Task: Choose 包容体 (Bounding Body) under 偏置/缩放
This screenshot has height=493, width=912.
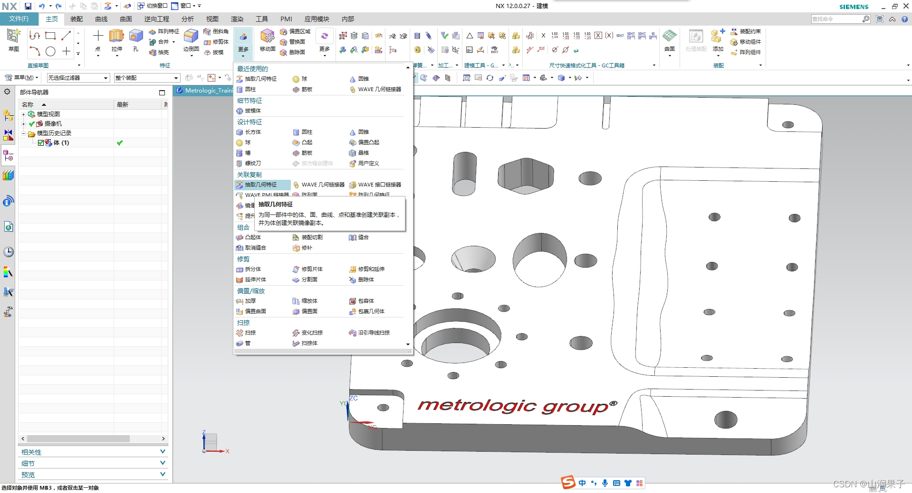Action: tap(362, 301)
